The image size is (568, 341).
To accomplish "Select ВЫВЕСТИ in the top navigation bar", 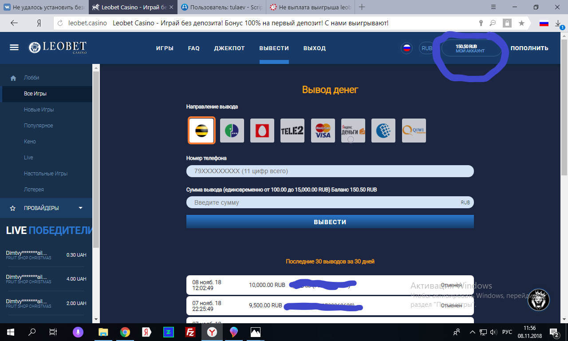I will pyautogui.click(x=274, y=48).
